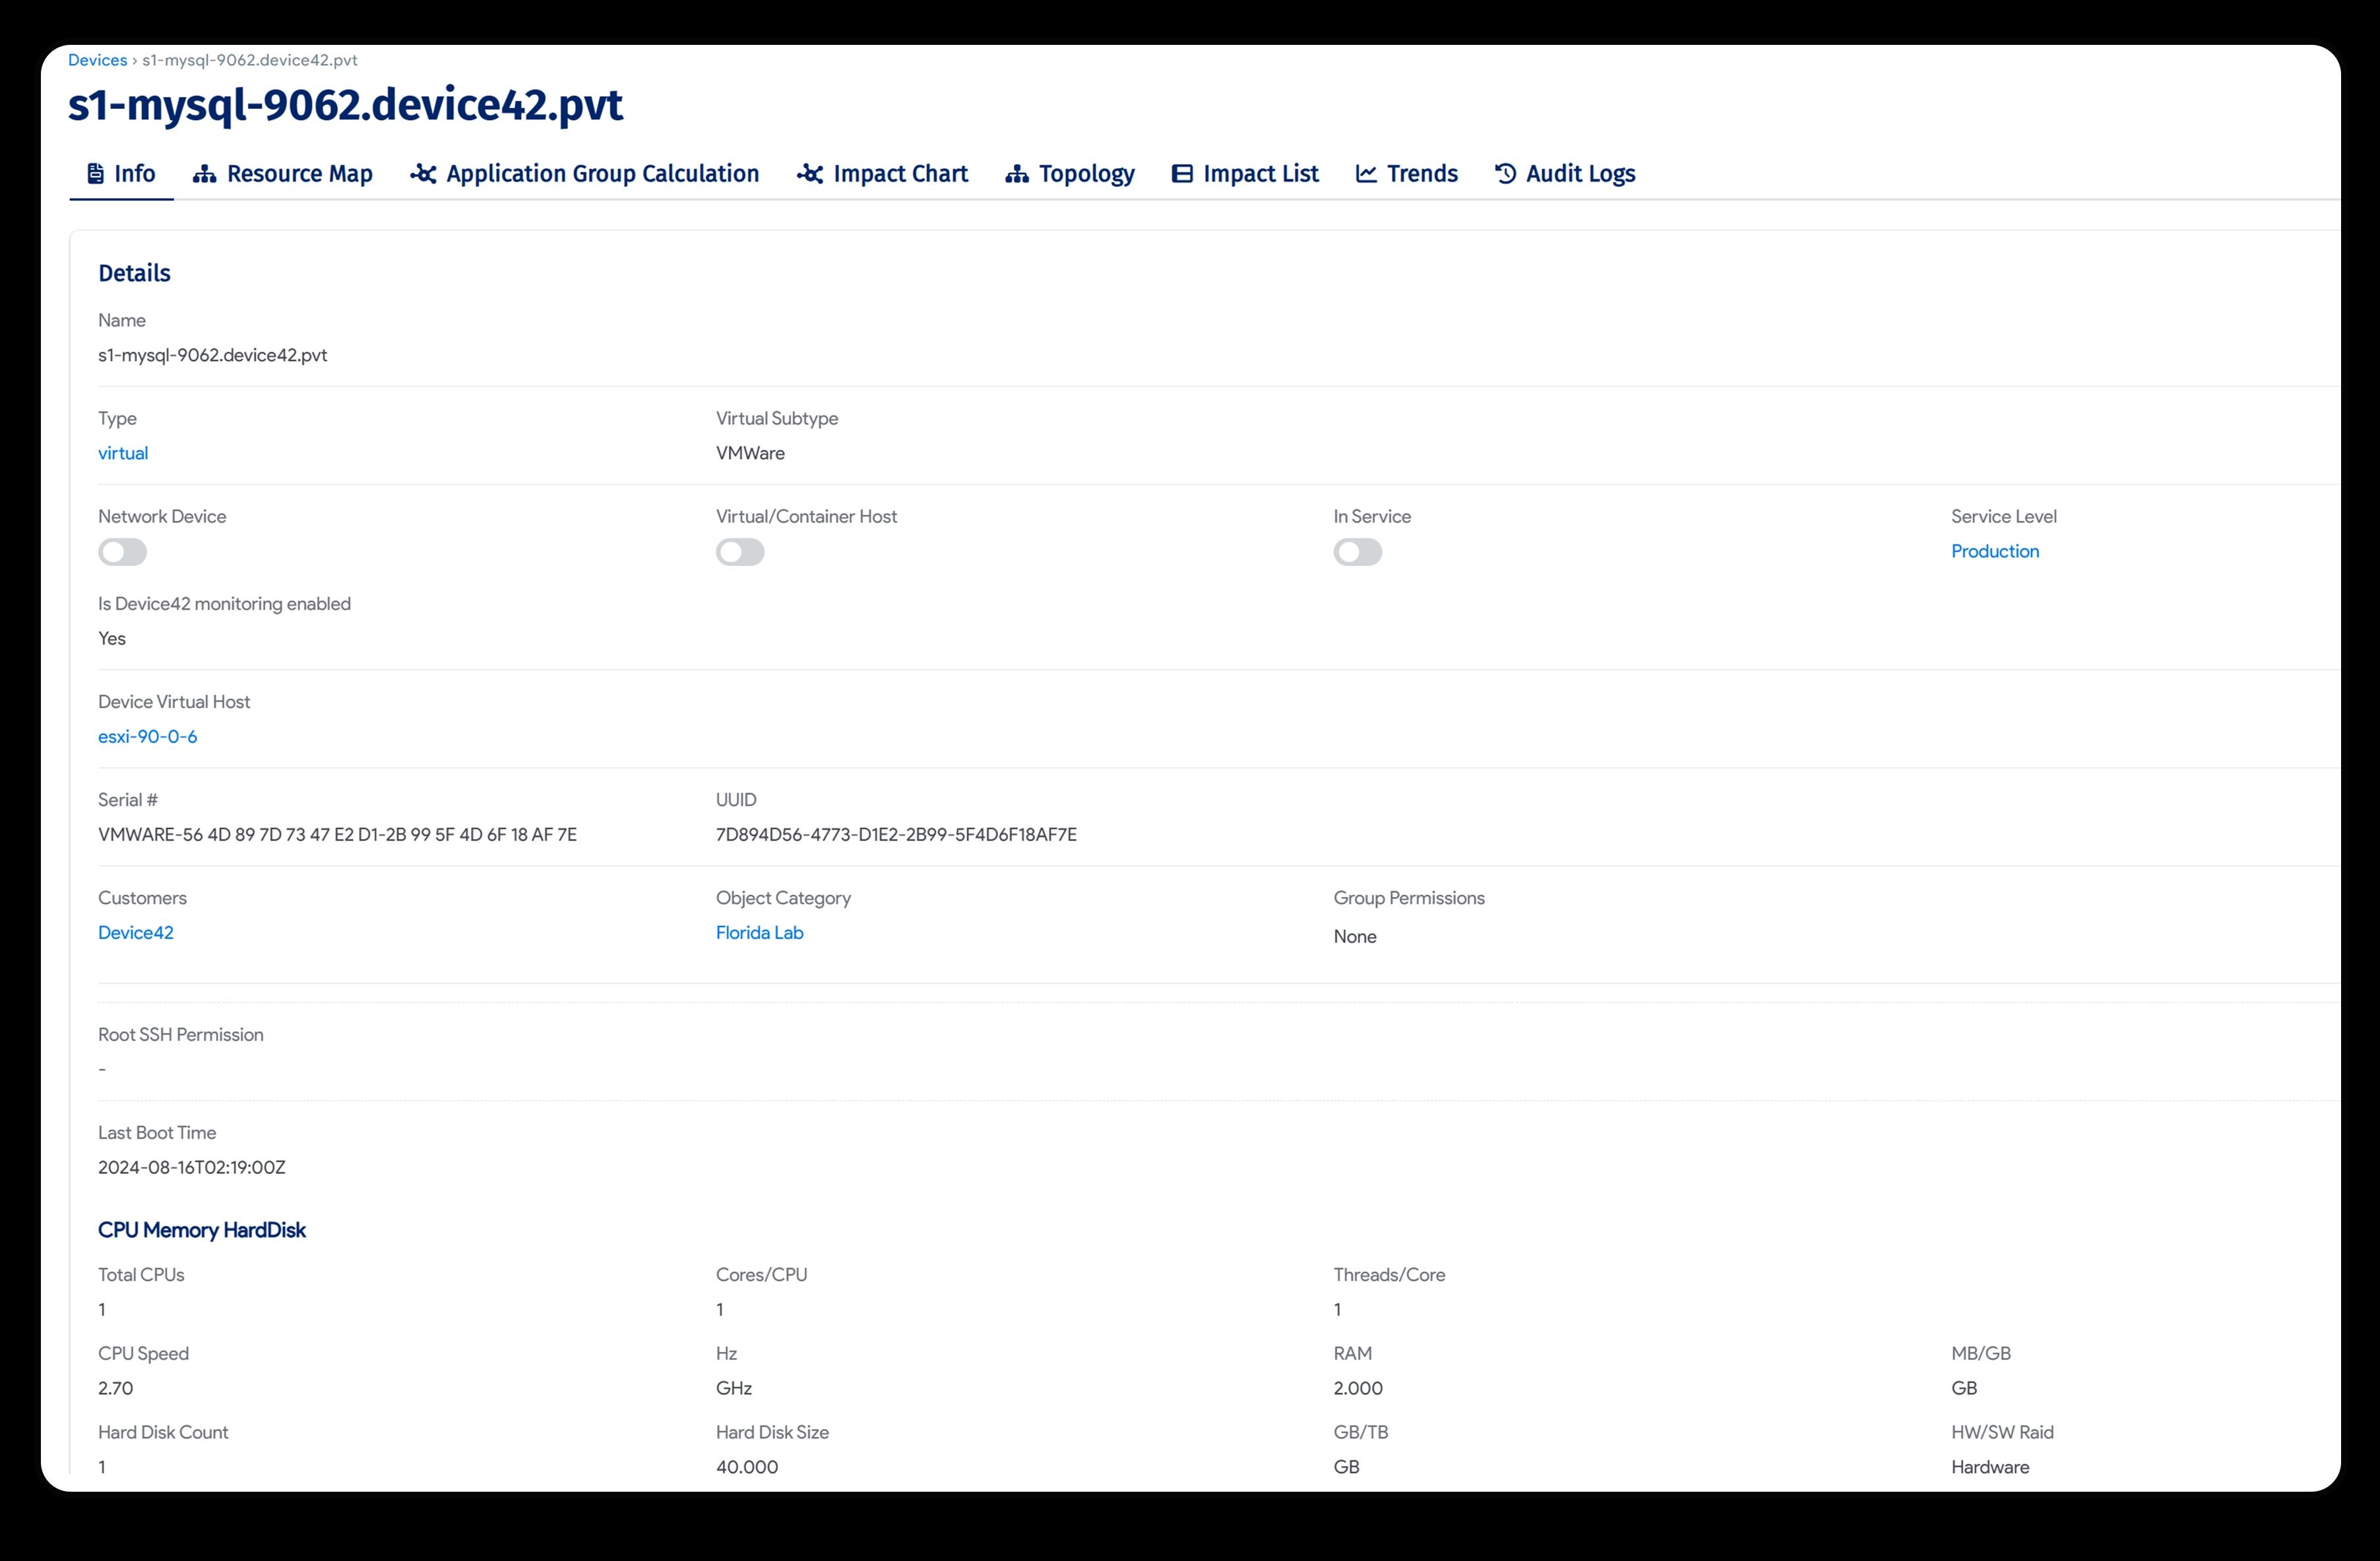2380x1561 pixels.
Task: Open the Florida Lab object category link
Action: click(x=759, y=932)
